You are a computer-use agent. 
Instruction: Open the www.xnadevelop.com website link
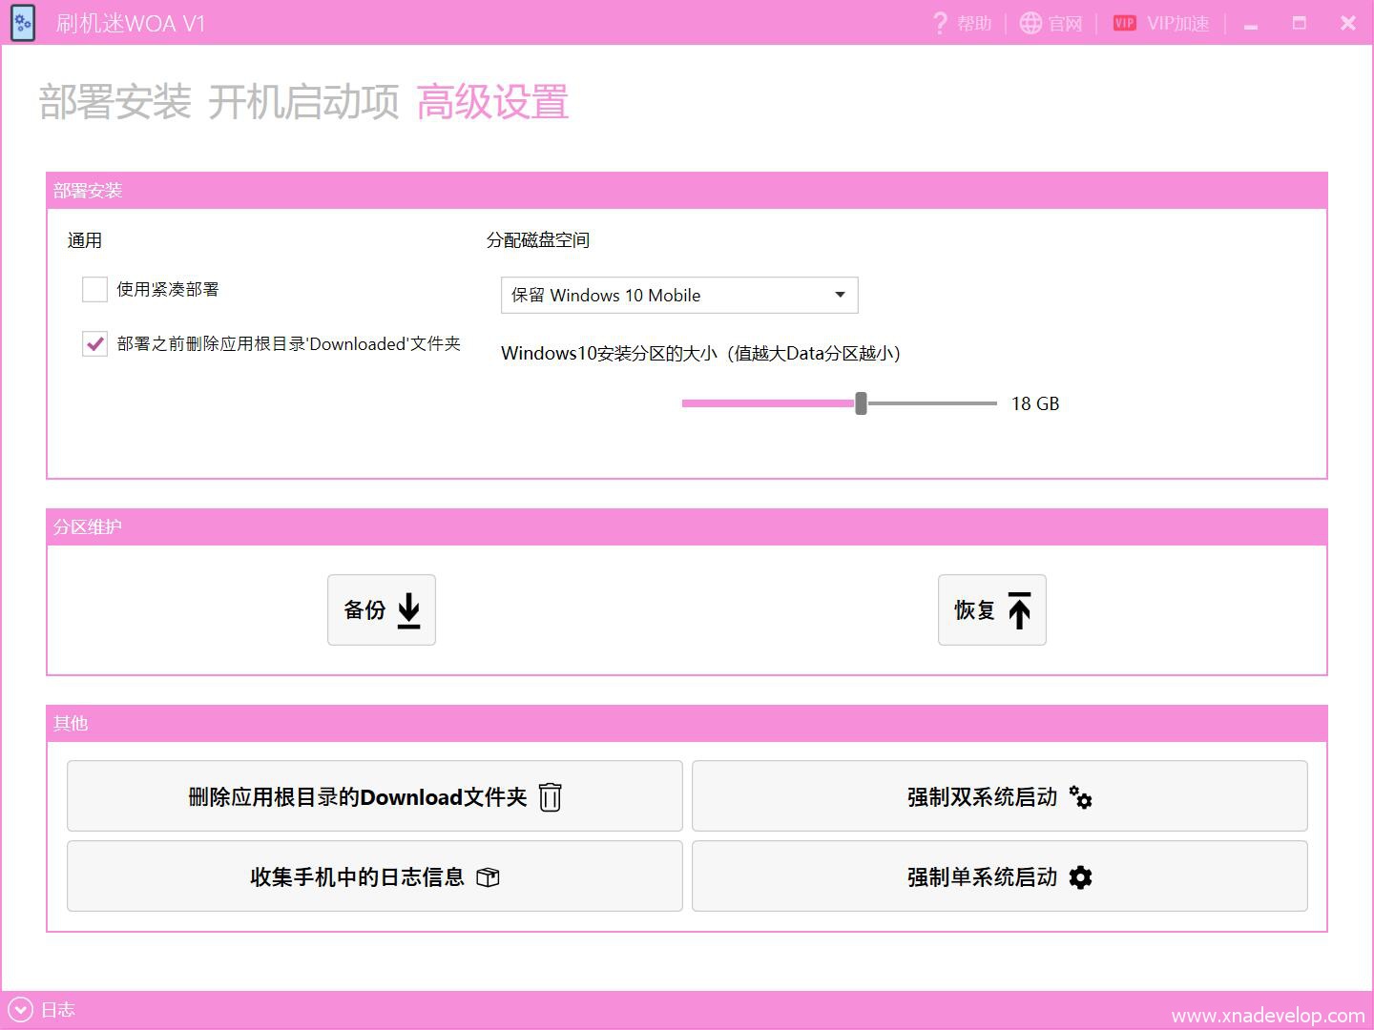1267,1016
